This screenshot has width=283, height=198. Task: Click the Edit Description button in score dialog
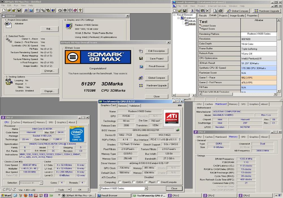tap(156, 51)
